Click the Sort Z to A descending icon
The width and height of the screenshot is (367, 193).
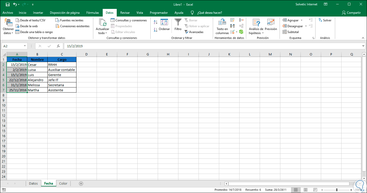point(155,30)
